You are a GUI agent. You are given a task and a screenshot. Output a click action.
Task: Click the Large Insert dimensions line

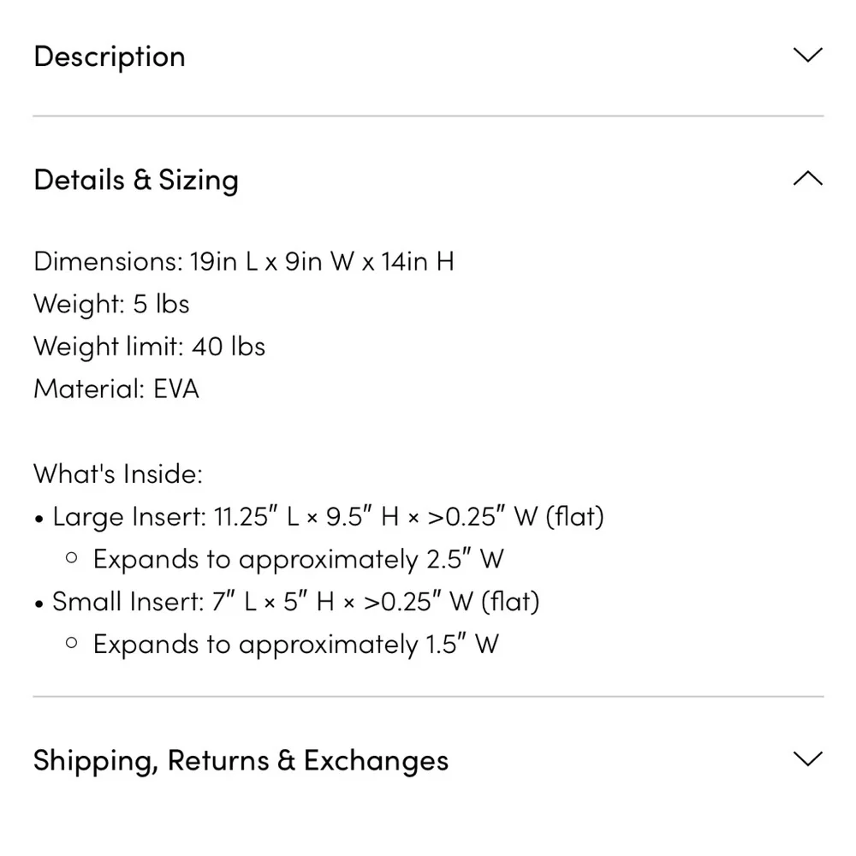pos(328,516)
